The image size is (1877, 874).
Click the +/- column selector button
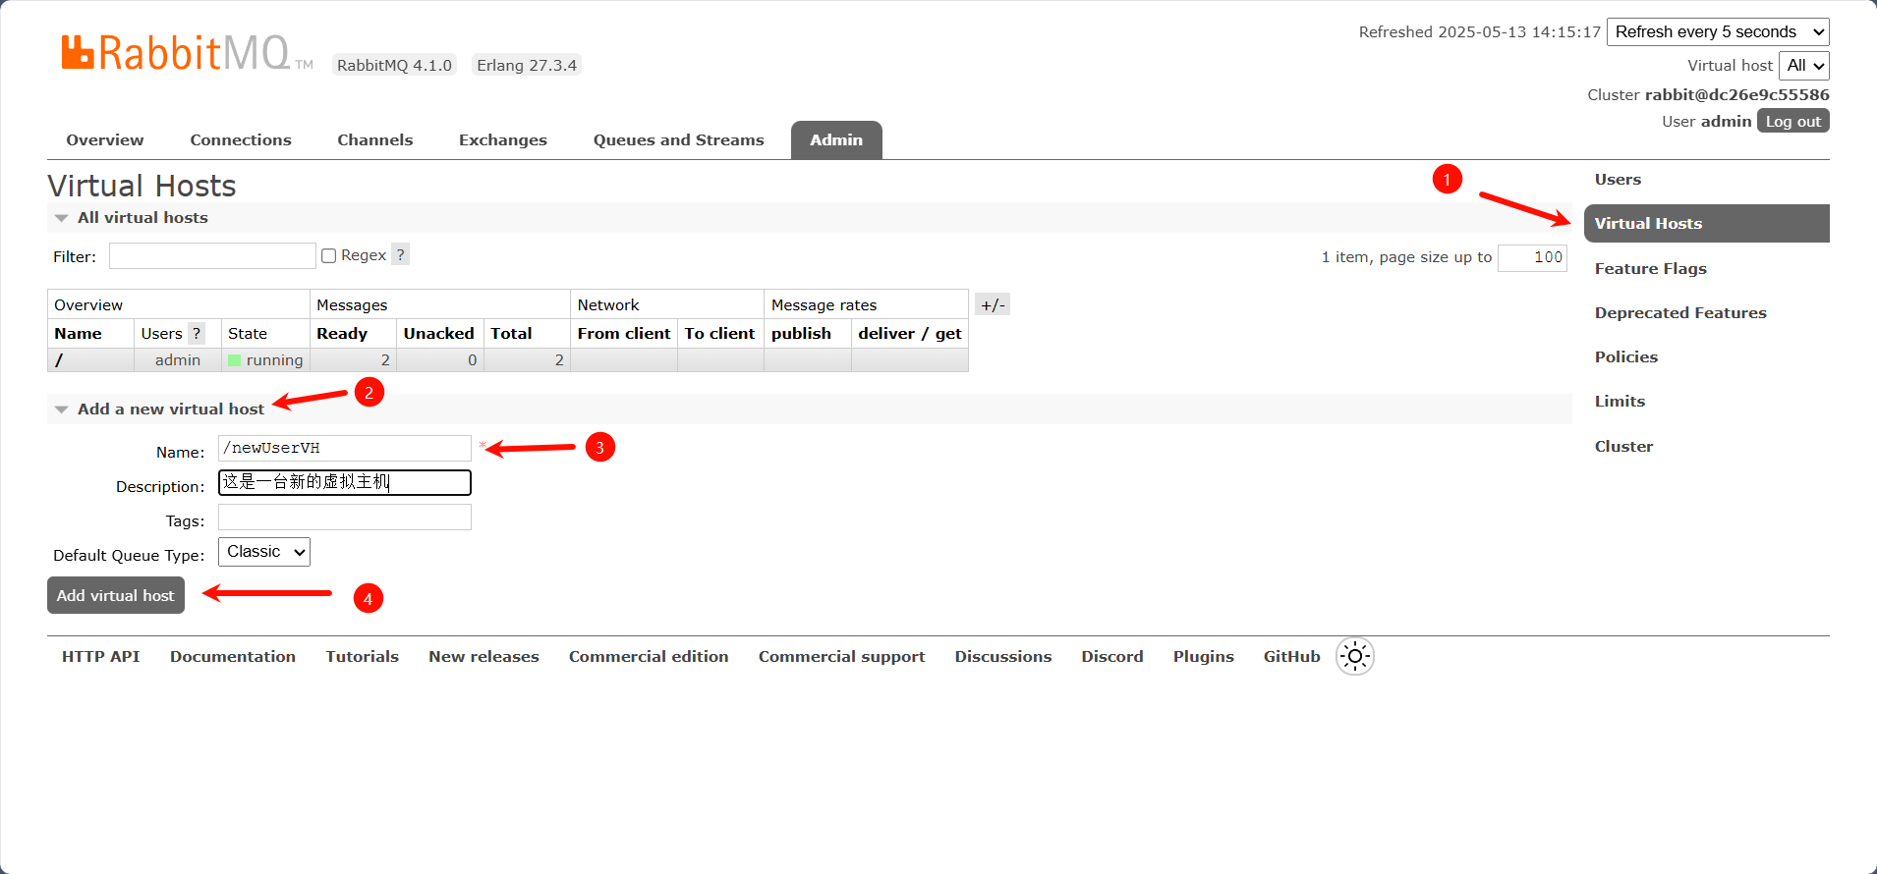993,304
